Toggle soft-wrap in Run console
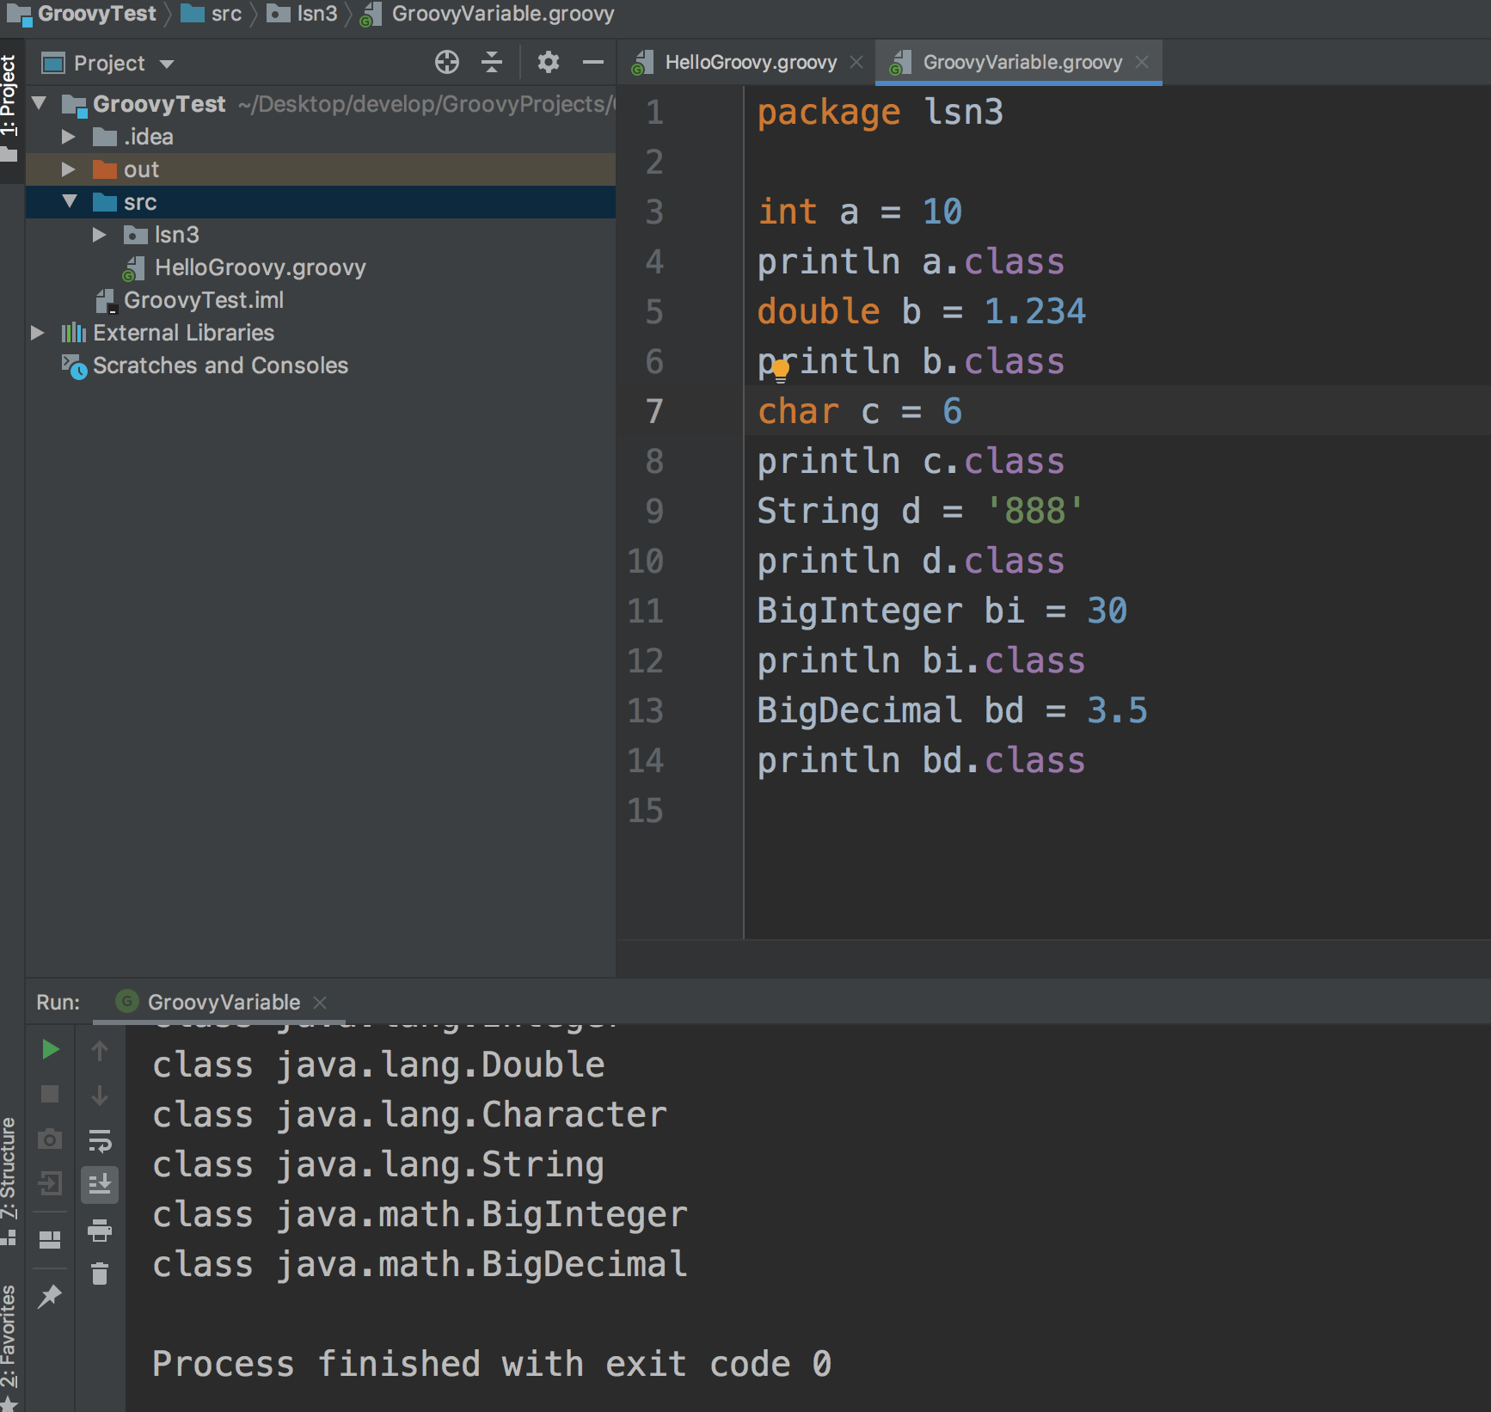1491x1412 pixels. pyautogui.click(x=100, y=1141)
